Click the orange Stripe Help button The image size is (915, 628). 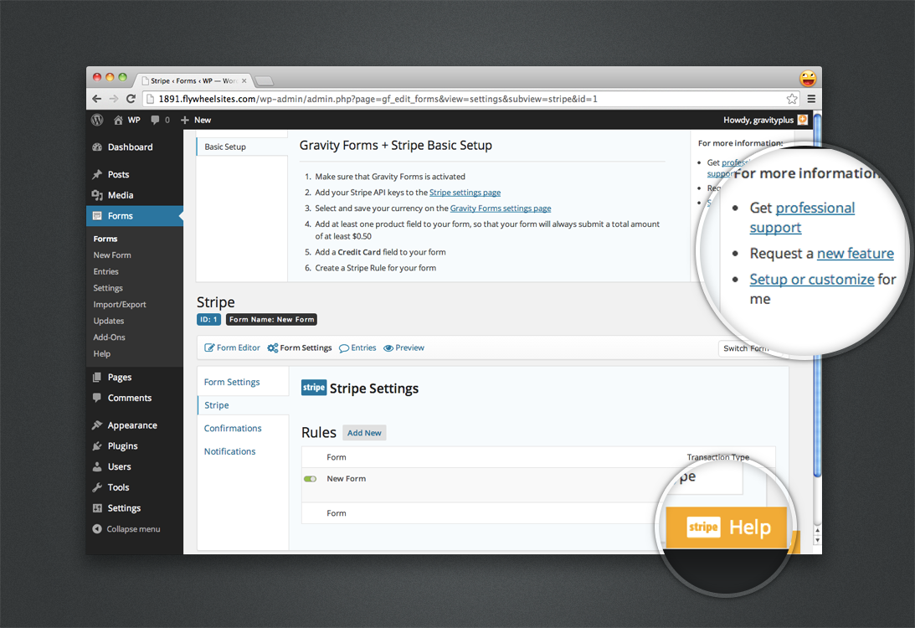(727, 527)
